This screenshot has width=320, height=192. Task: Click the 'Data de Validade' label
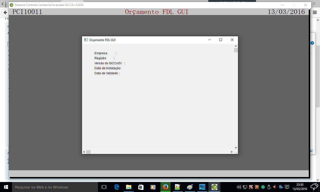click(x=106, y=73)
